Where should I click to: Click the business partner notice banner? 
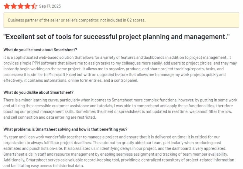coord(121,20)
